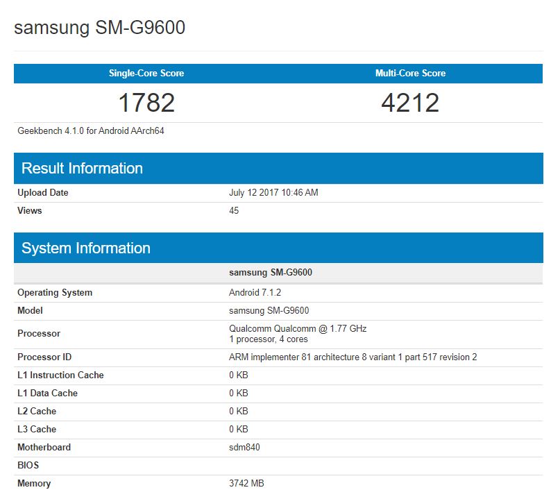
Task: Select the Single-Core Score header
Action: (x=146, y=73)
